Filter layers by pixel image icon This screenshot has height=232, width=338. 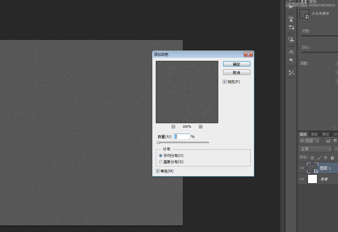click(x=328, y=141)
